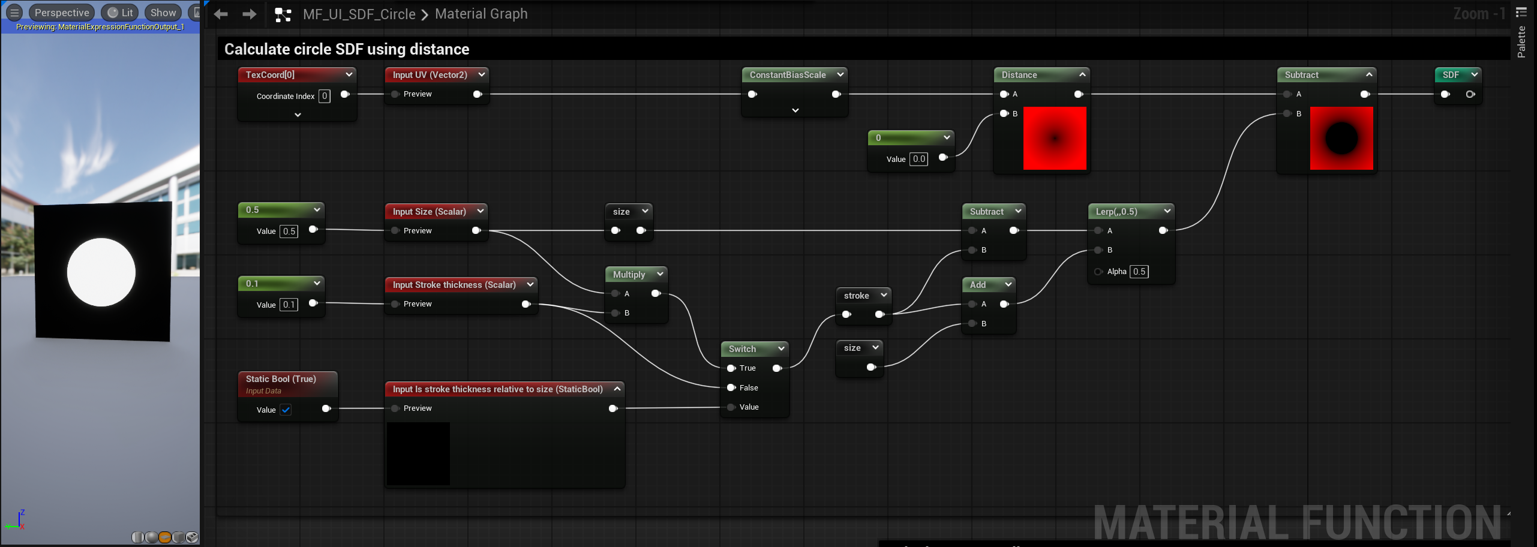Open the viewport hamburger options menu
1537x547 pixels.
coord(14,13)
